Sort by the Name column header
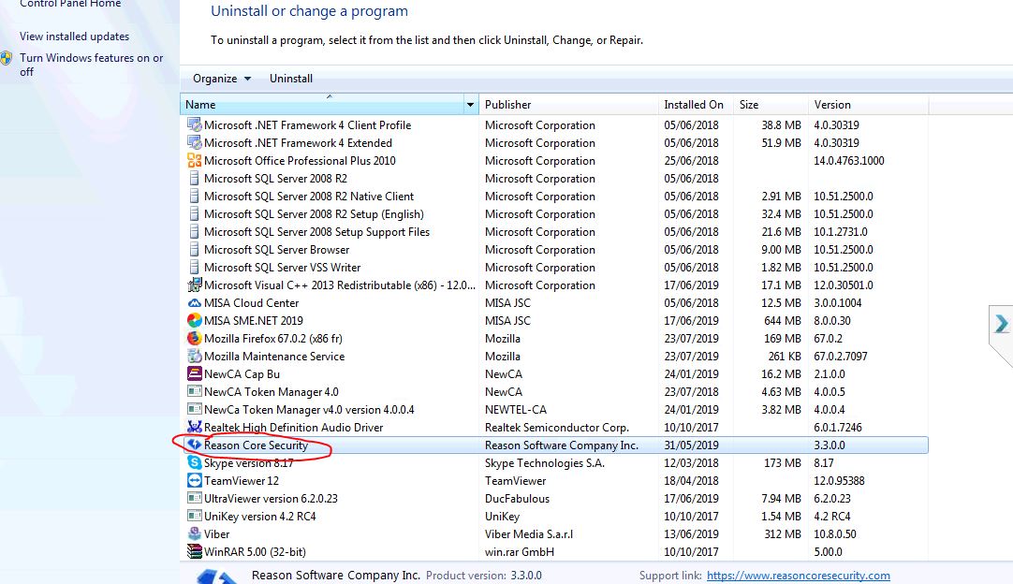The height and width of the screenshot is (584, 1013). [x=322, y=104]
